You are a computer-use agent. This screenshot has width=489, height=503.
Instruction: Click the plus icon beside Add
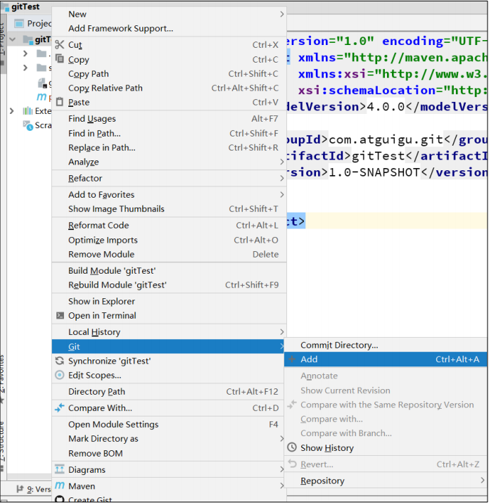(x=292, y=359)
